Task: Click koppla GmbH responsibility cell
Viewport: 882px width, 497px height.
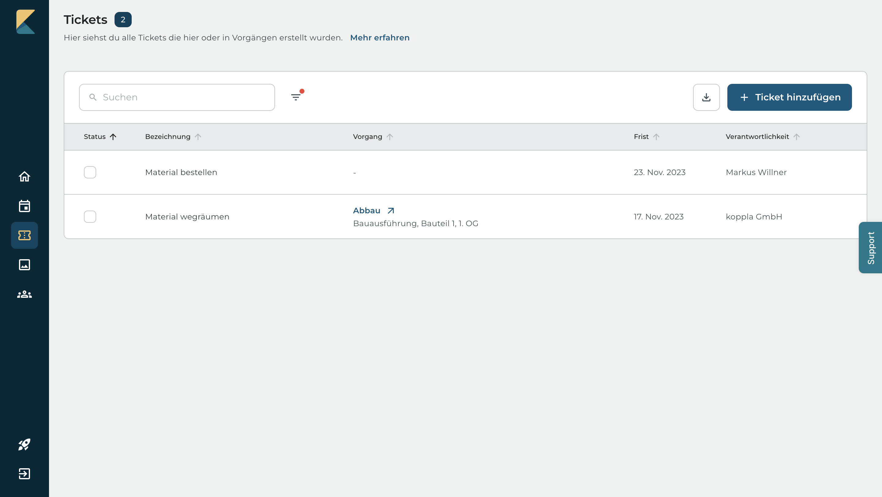Action: coord(754,217)
